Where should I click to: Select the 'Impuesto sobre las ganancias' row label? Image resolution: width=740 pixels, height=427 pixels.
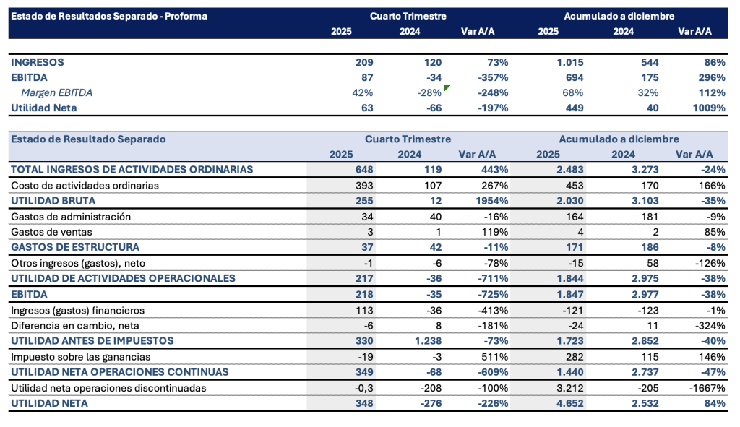(79, 357)
